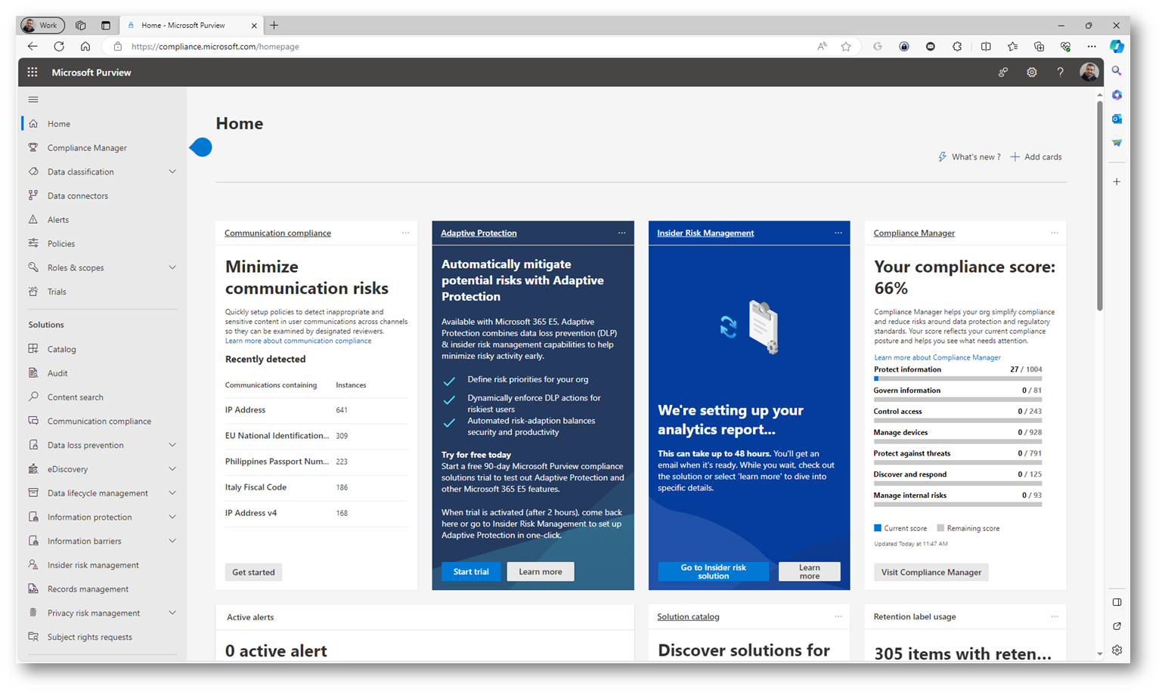
Task: Click the Audit sidebar icon
Action: click(33, 372)
